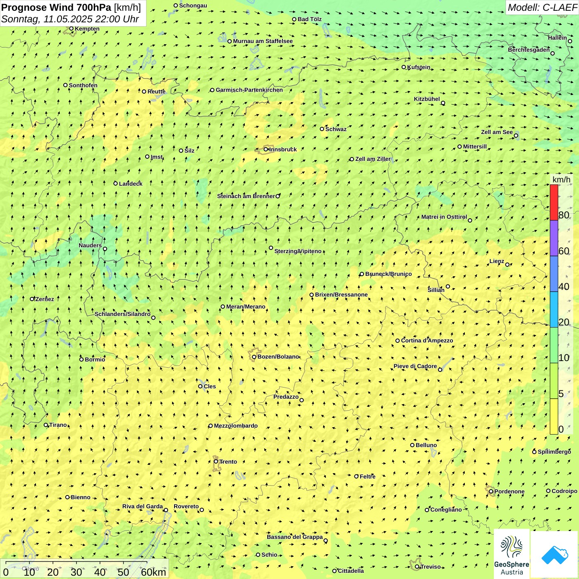Click the Garmisch-Partenkirchen label
Screen dimensions: 579x579
(x=249, y=90)
